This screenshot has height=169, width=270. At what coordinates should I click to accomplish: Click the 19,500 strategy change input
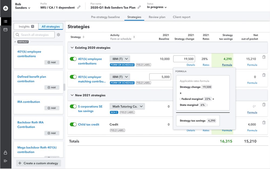coord(184,59)
